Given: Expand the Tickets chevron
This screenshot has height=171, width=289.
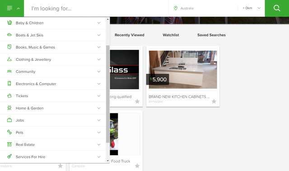Looking at the screenshot, I should click(x=99, y=96).
